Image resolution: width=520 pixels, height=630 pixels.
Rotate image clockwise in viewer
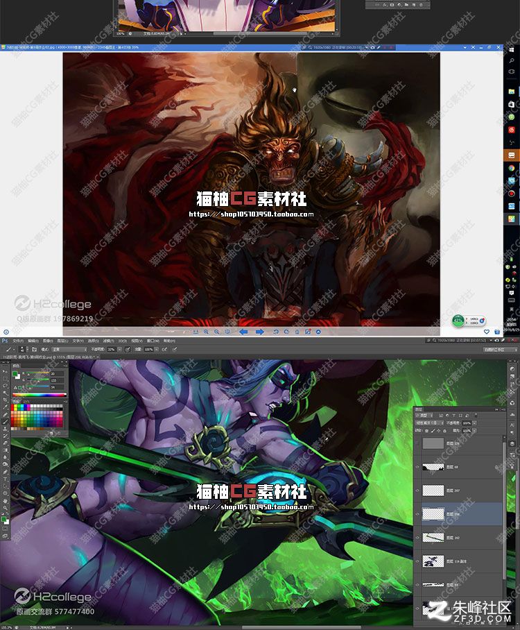point(286,332)
